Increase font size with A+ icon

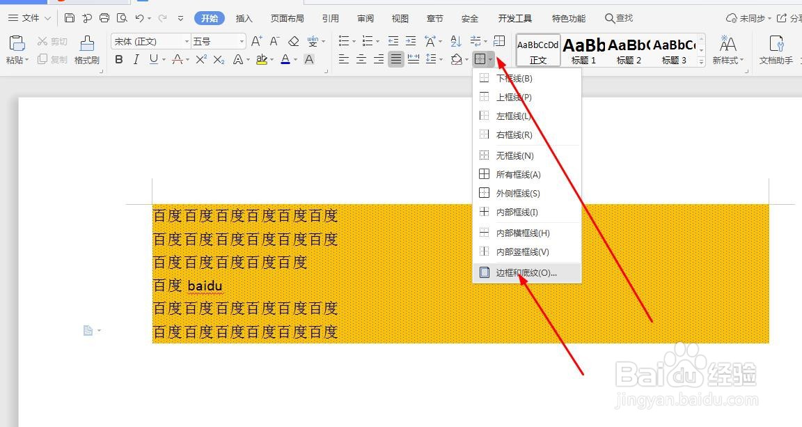257,41
